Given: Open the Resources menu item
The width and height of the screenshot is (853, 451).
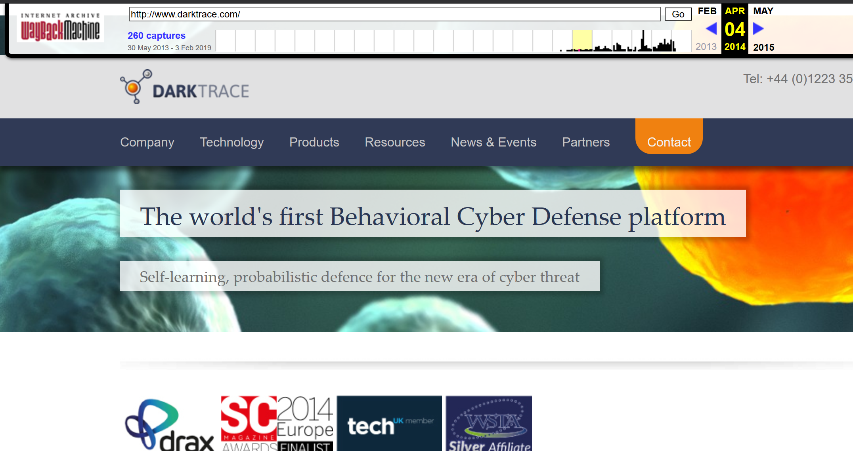Looking at the screenshot, I should [x=395, y=142].
